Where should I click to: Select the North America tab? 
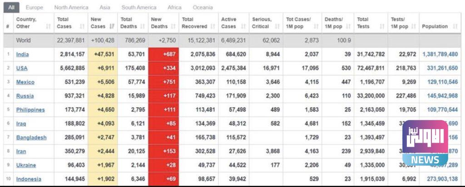71,7
